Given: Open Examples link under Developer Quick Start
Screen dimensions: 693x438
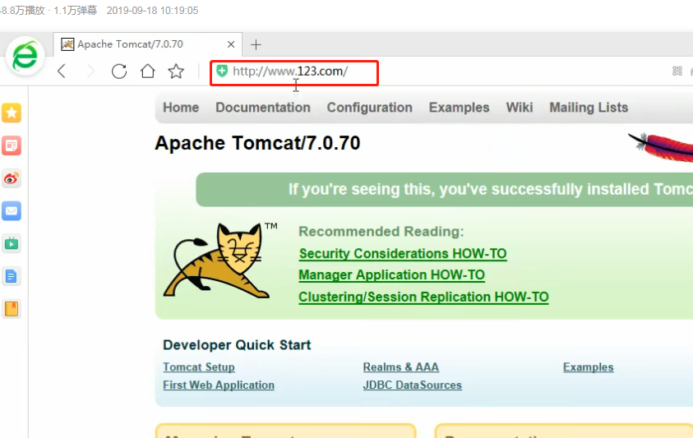Looking at the screenshot, I should [x=589, y=367].
